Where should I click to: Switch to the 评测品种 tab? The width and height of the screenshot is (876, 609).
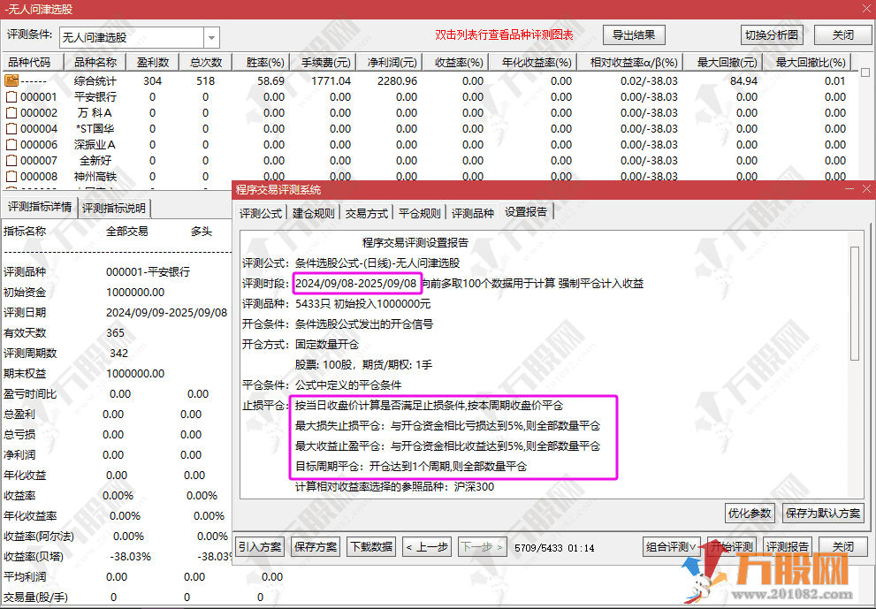coord(473,213)
